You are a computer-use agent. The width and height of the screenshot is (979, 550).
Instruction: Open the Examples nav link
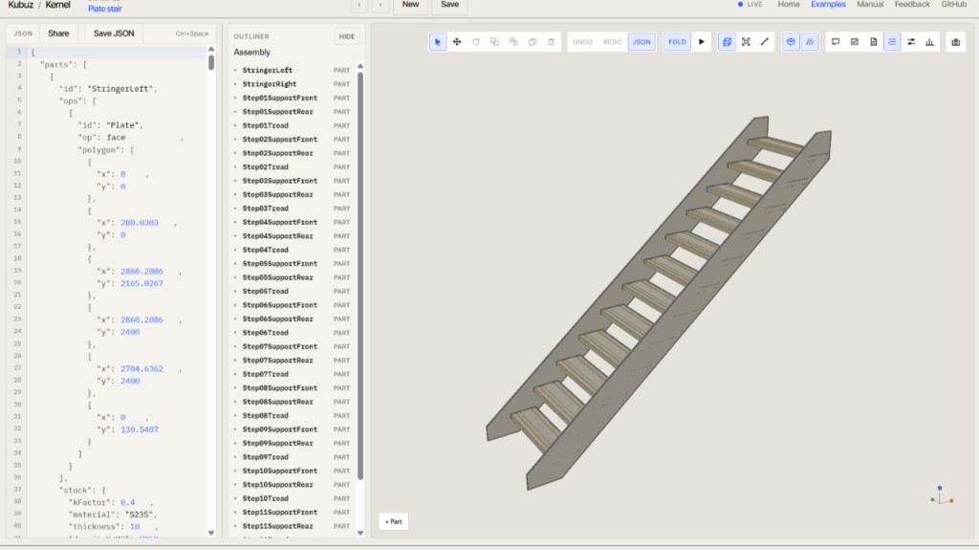pyautogui.click(x=829, y=5)
